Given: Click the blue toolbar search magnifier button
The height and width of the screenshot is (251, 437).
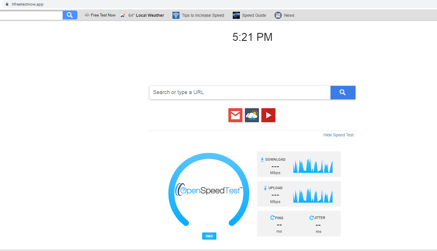Looking at the screenshot, I should [70, 15].
